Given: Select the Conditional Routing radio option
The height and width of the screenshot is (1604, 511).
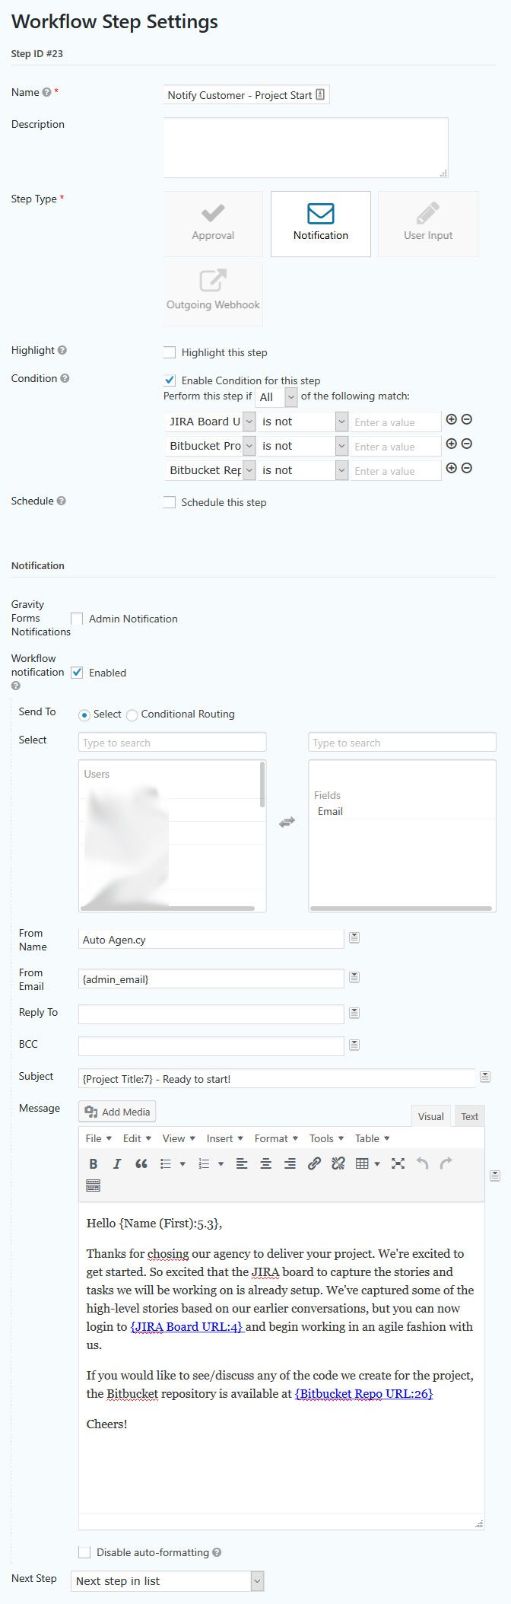Looking at the screenshot, I should [132, 714].
